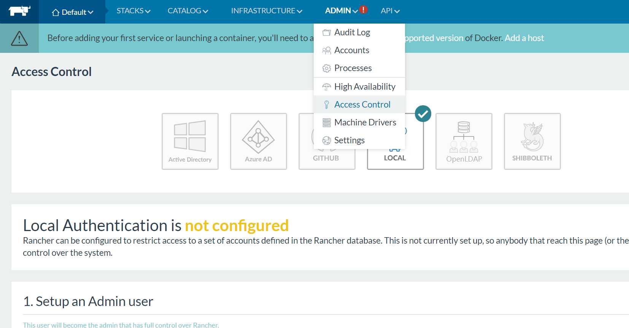The image size is (629, 328).
Task: Expand the CATALOG menu
Action: click(188, 11)
